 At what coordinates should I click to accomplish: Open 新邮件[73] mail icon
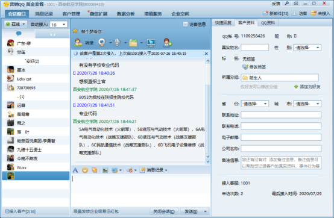[275, 13]
